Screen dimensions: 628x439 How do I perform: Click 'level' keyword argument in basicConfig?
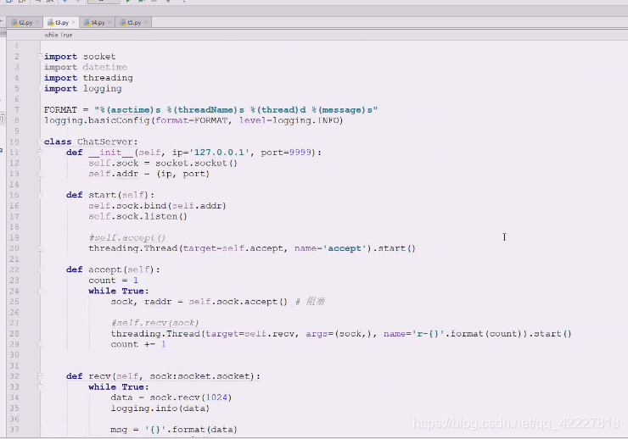(x=252, y=120)
